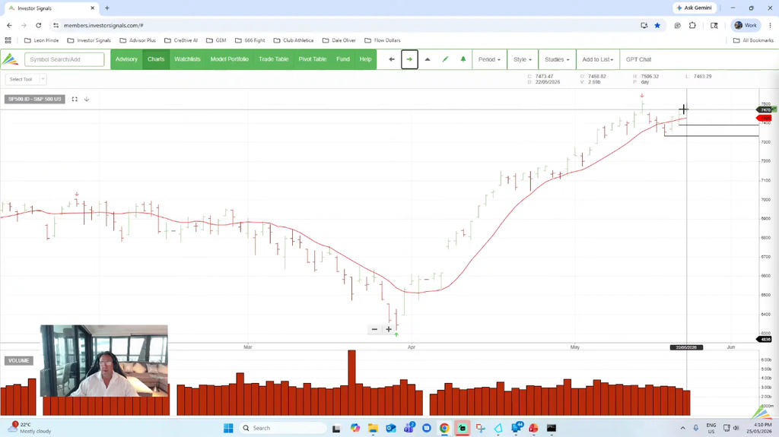This screenshot has height=437, width=779.
Task: Click the down arrow beside SP500 label
Action: (x=87, y=100)
